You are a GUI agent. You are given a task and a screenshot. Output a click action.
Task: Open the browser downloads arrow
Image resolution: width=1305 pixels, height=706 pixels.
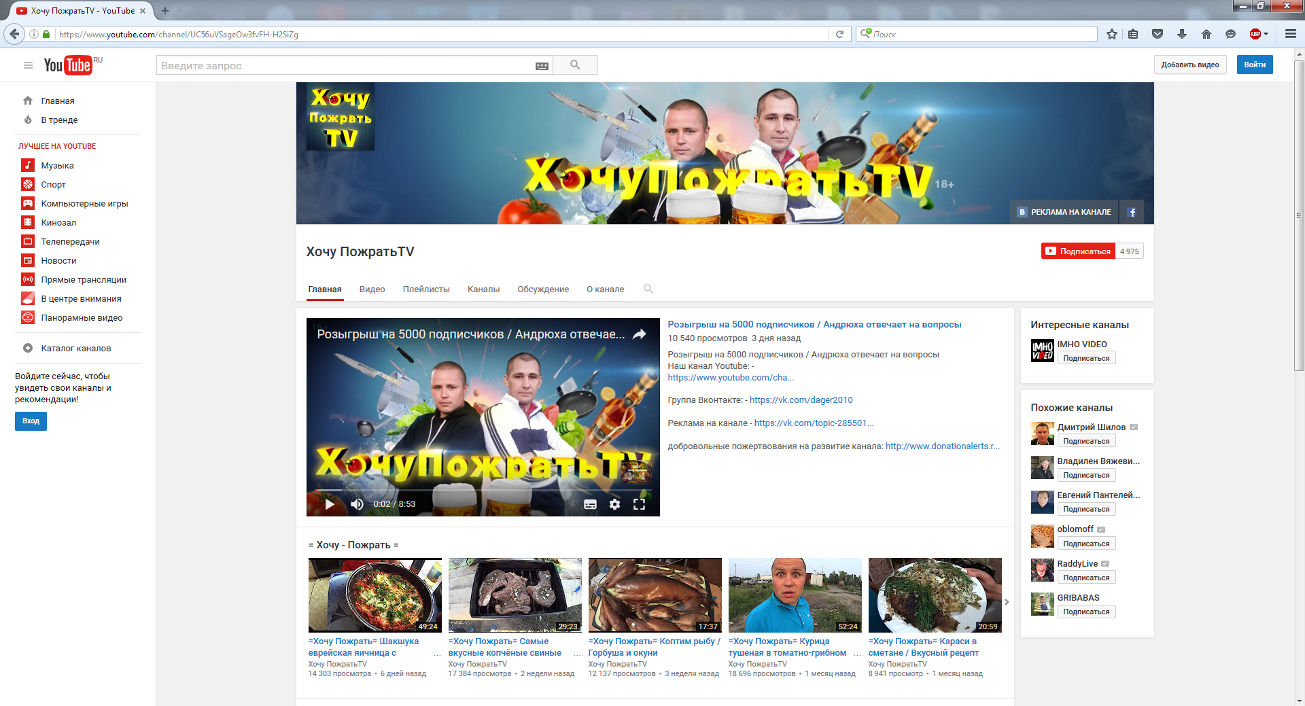[x=1182, y=34]
